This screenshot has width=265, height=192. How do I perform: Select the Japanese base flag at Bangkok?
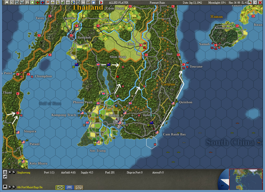pyautogui.click(x=71, y=35)
